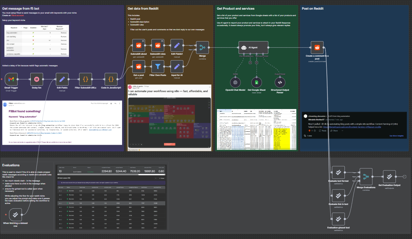Click the Code in JavaScript1 node
This screenshot has height=239, width=412.
[x=111, y=79]
